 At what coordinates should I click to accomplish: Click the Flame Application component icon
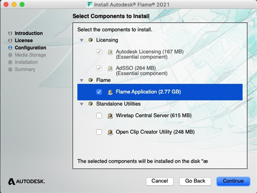coord(110,92)
